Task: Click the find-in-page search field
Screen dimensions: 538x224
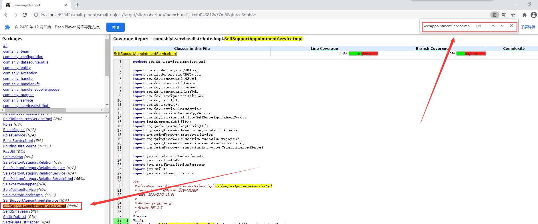Action: (448, 26)
